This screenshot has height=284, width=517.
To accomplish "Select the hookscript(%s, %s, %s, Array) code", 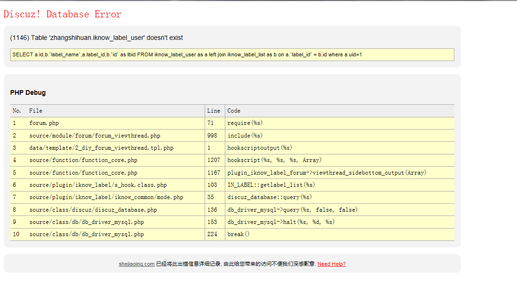I will tap(274, 160).
